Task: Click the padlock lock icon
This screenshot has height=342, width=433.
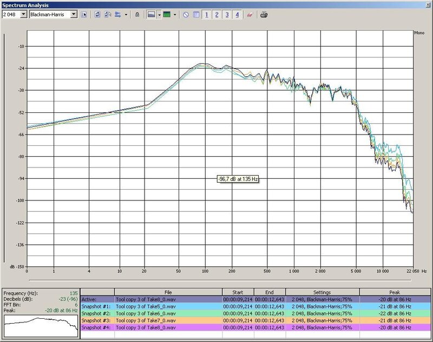Action: pos(137,15)
